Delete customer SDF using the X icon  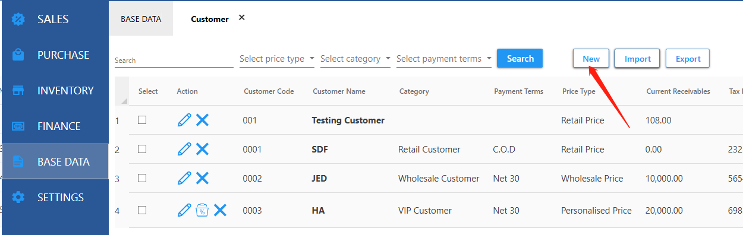click(x=203, y=149)
